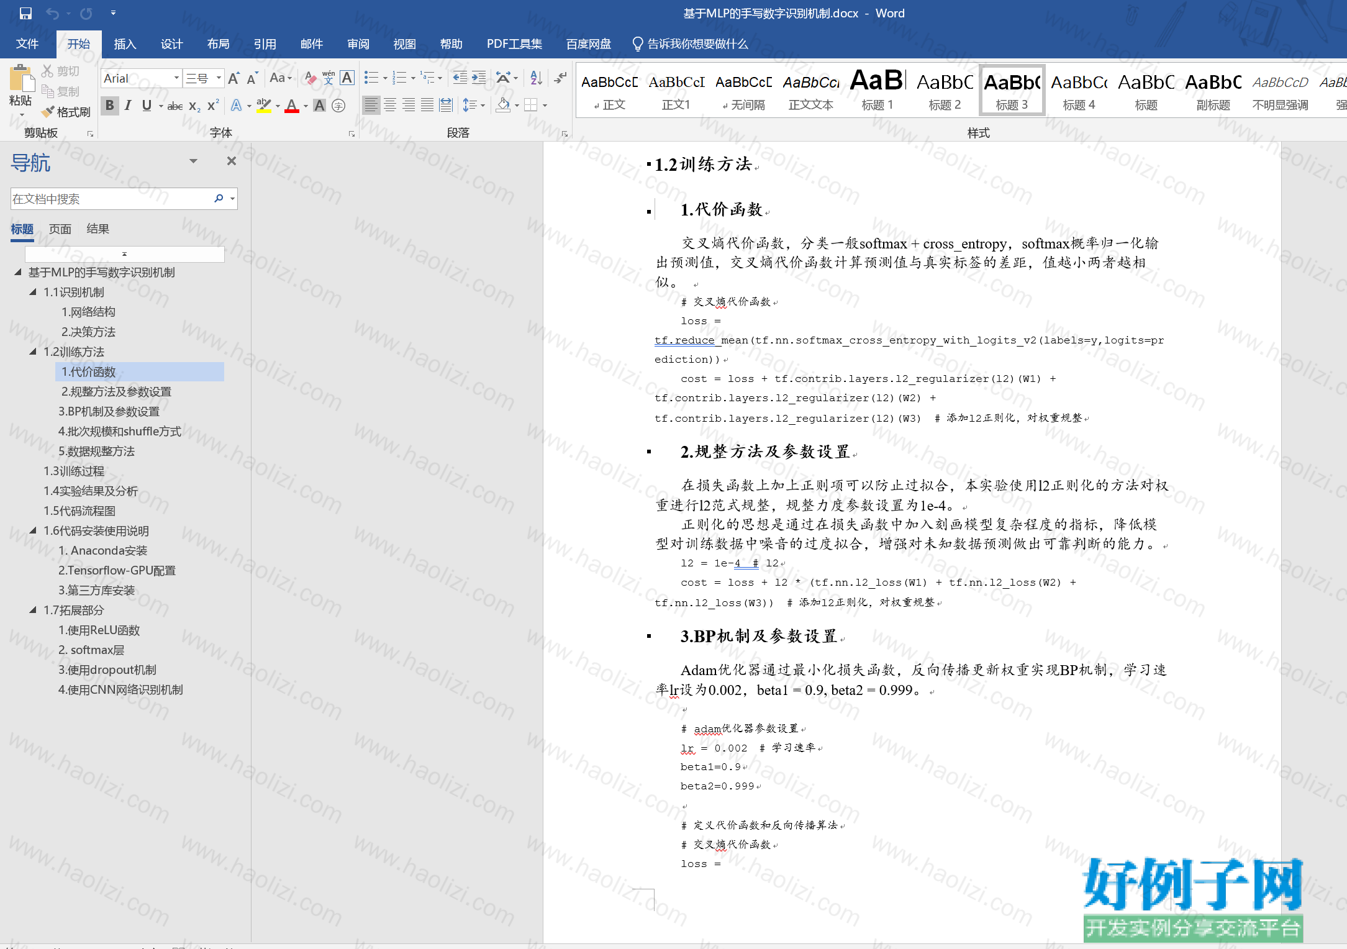The image size is (1347, 949).
Task: Collapse the 1.2训练方法 tree node
Action: (x=33, y=352)
